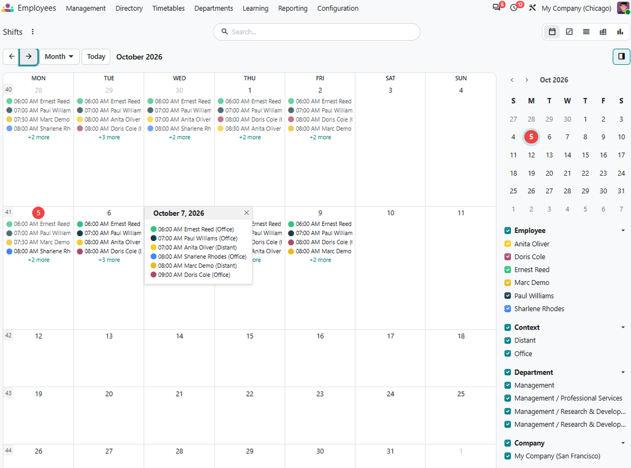Open the Management menu
Image resolution: width=631 pixels, height=468 pixels.
coord(86,8)
